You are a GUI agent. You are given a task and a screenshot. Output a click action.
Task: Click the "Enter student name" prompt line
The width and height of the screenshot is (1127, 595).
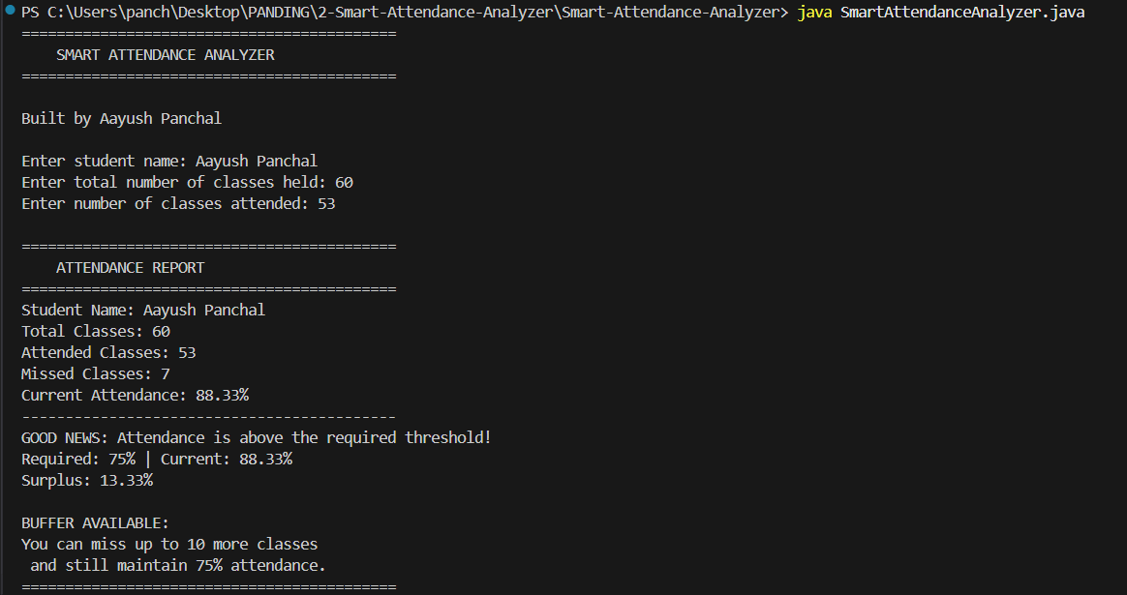[x=169, y=162]
